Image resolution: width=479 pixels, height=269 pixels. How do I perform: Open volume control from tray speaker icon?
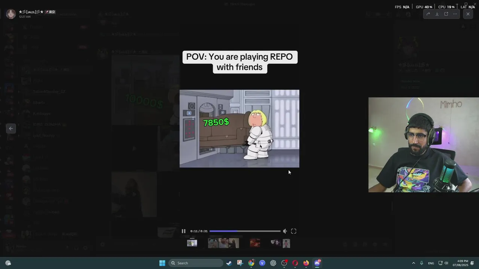(x=446, y=263)
